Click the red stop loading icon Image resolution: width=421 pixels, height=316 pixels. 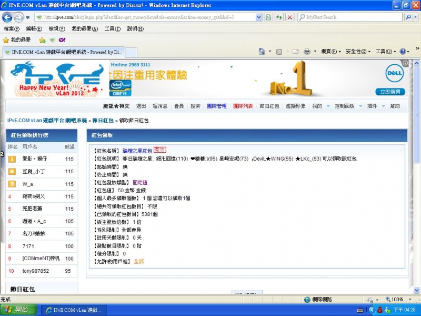coord(290,17)
